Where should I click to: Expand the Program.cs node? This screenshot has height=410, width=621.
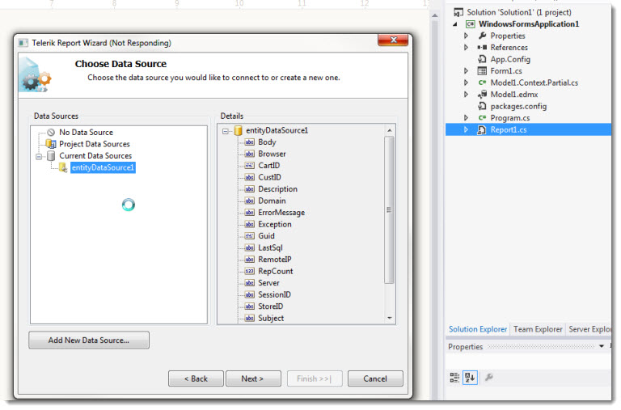click(466, 117)
